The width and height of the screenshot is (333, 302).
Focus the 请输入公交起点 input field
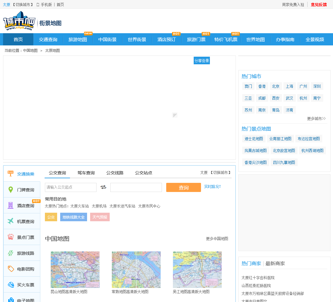(71, 187)
